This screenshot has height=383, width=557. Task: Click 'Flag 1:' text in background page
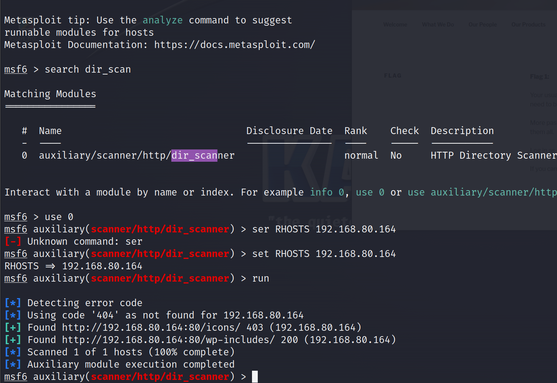(x=539, y=76)
